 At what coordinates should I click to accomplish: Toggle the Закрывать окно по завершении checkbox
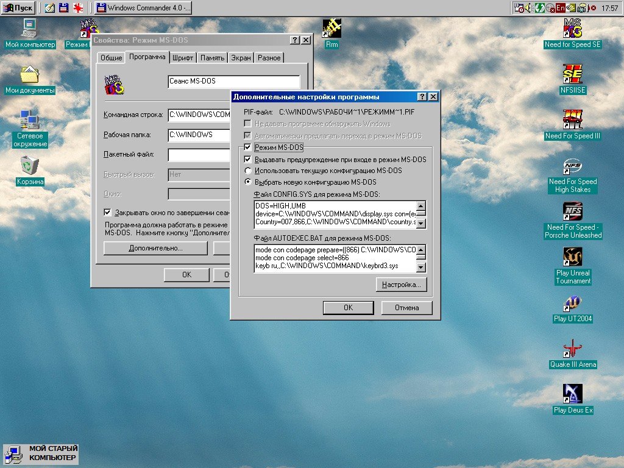click(108, 213)
